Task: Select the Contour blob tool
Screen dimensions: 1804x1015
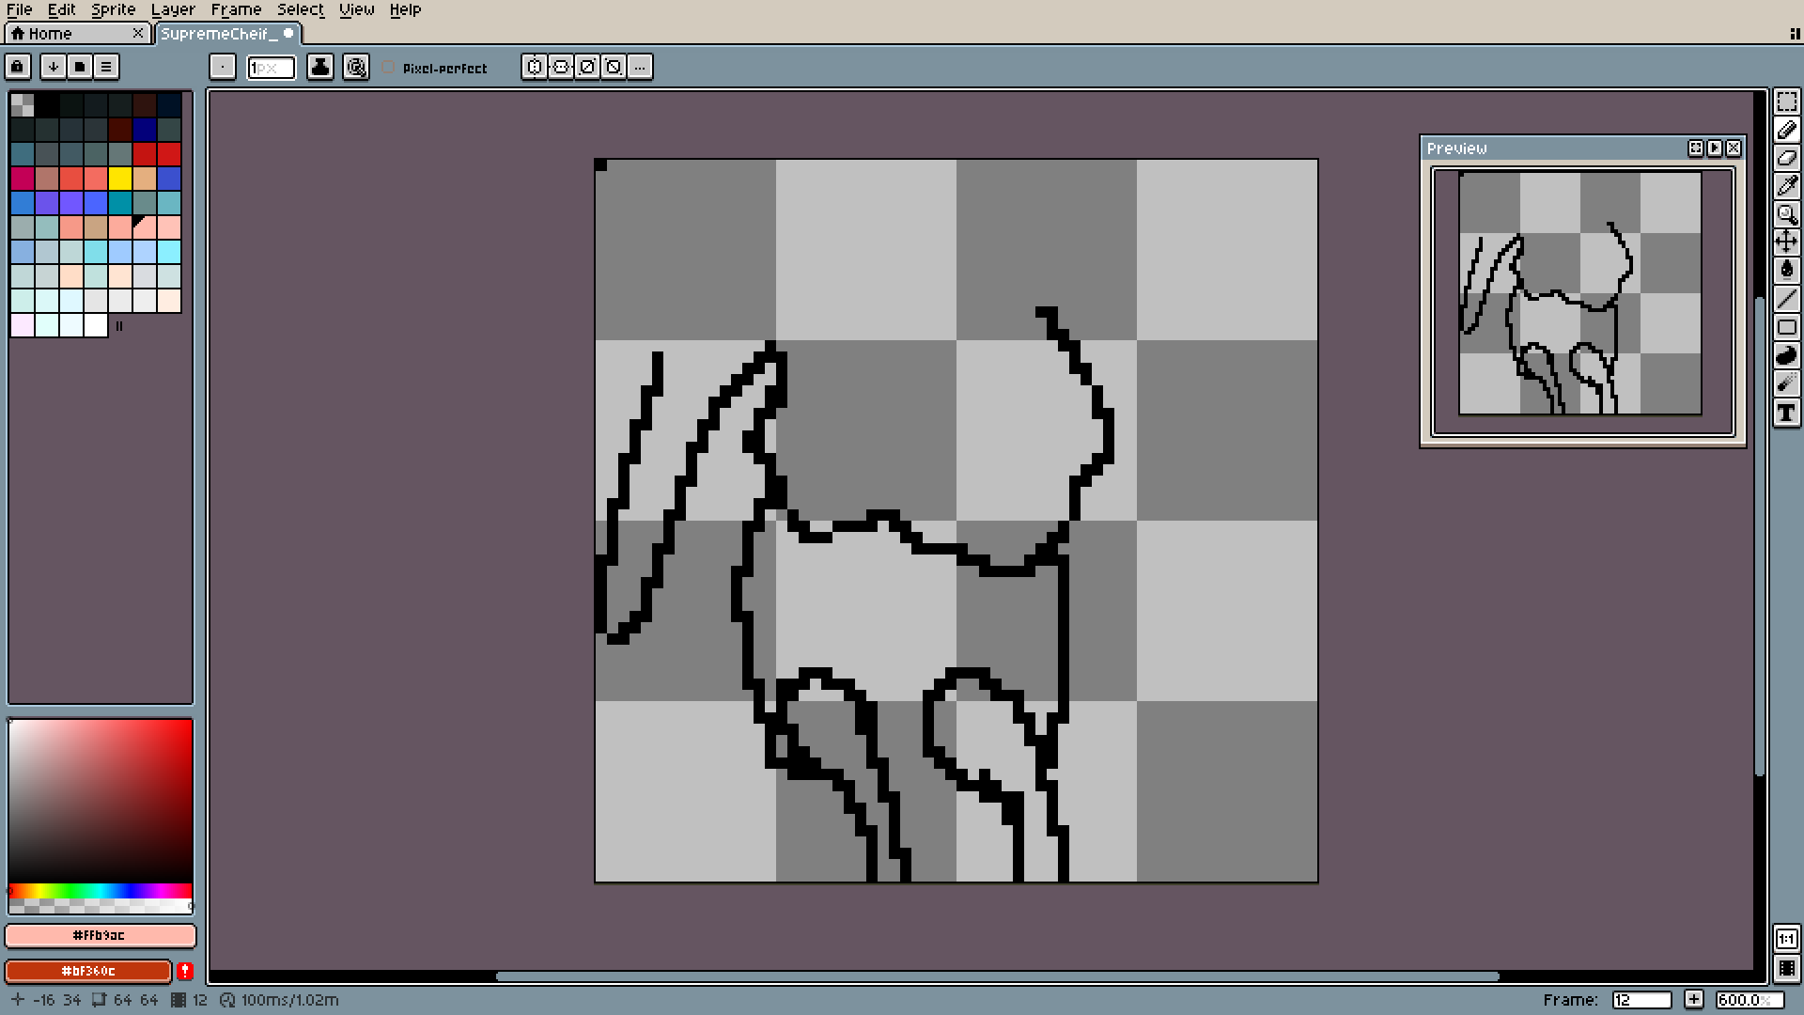Action: [x=1786, y=355]
